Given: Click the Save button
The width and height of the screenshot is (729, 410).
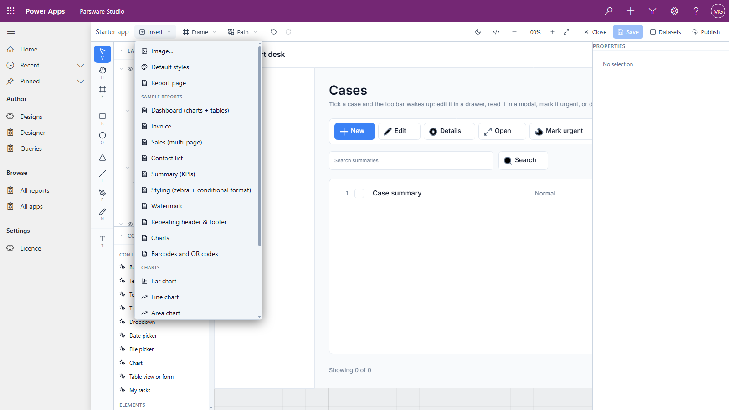Looking at the screenshot, I should click(x=628, y=32).
